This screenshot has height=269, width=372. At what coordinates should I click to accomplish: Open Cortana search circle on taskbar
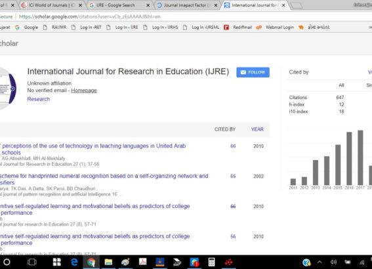(x=7, y=262)
